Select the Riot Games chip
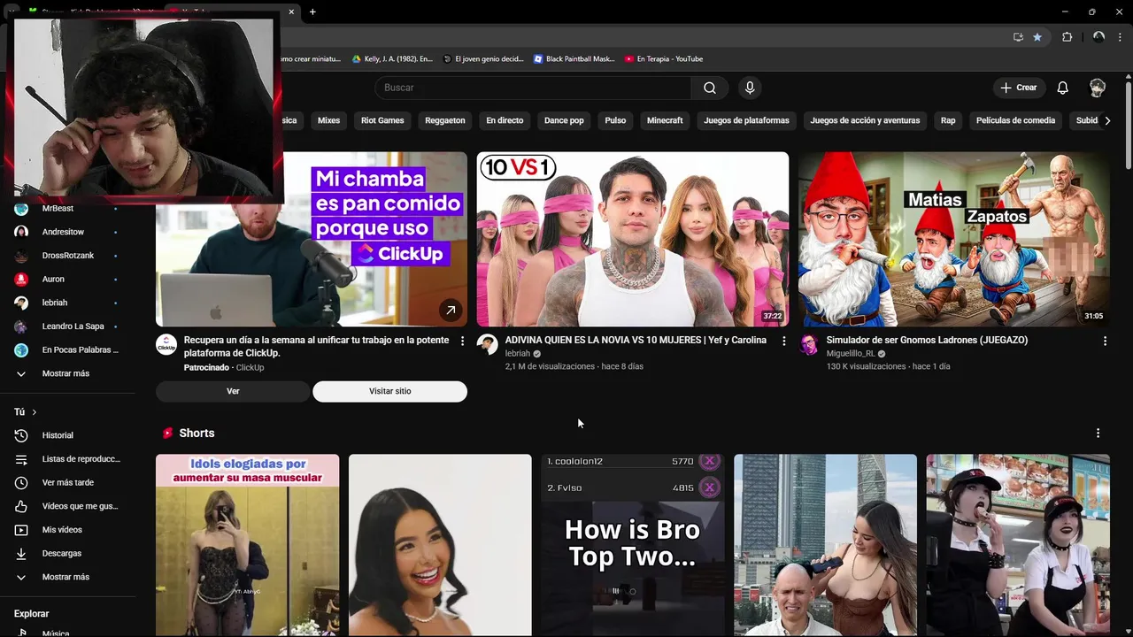 pos(382,120)
